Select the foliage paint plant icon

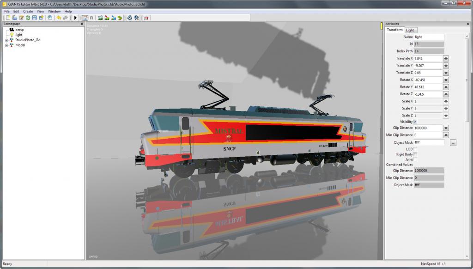click(x=120, y=18)
